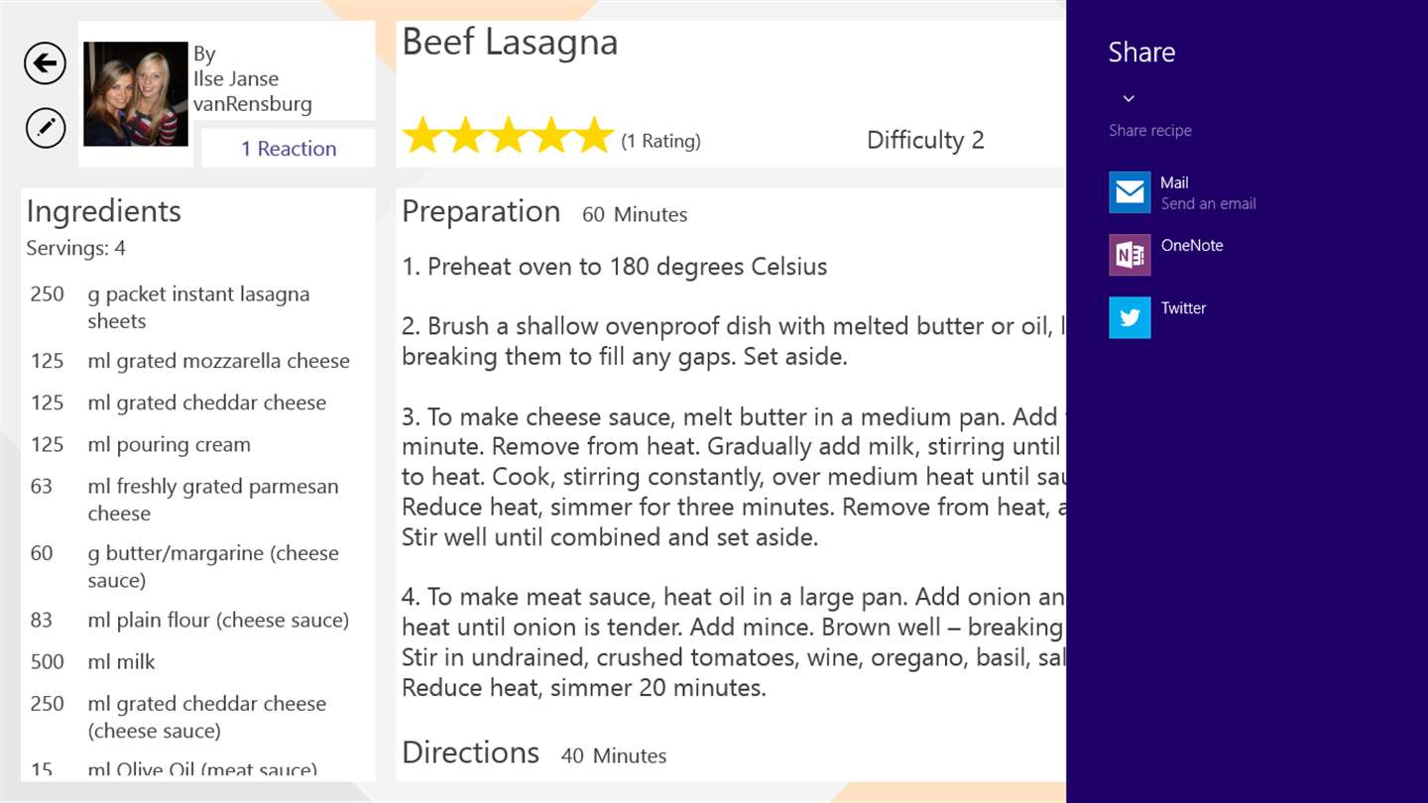Click the Share recipe subtitle text

(1150, 130)
